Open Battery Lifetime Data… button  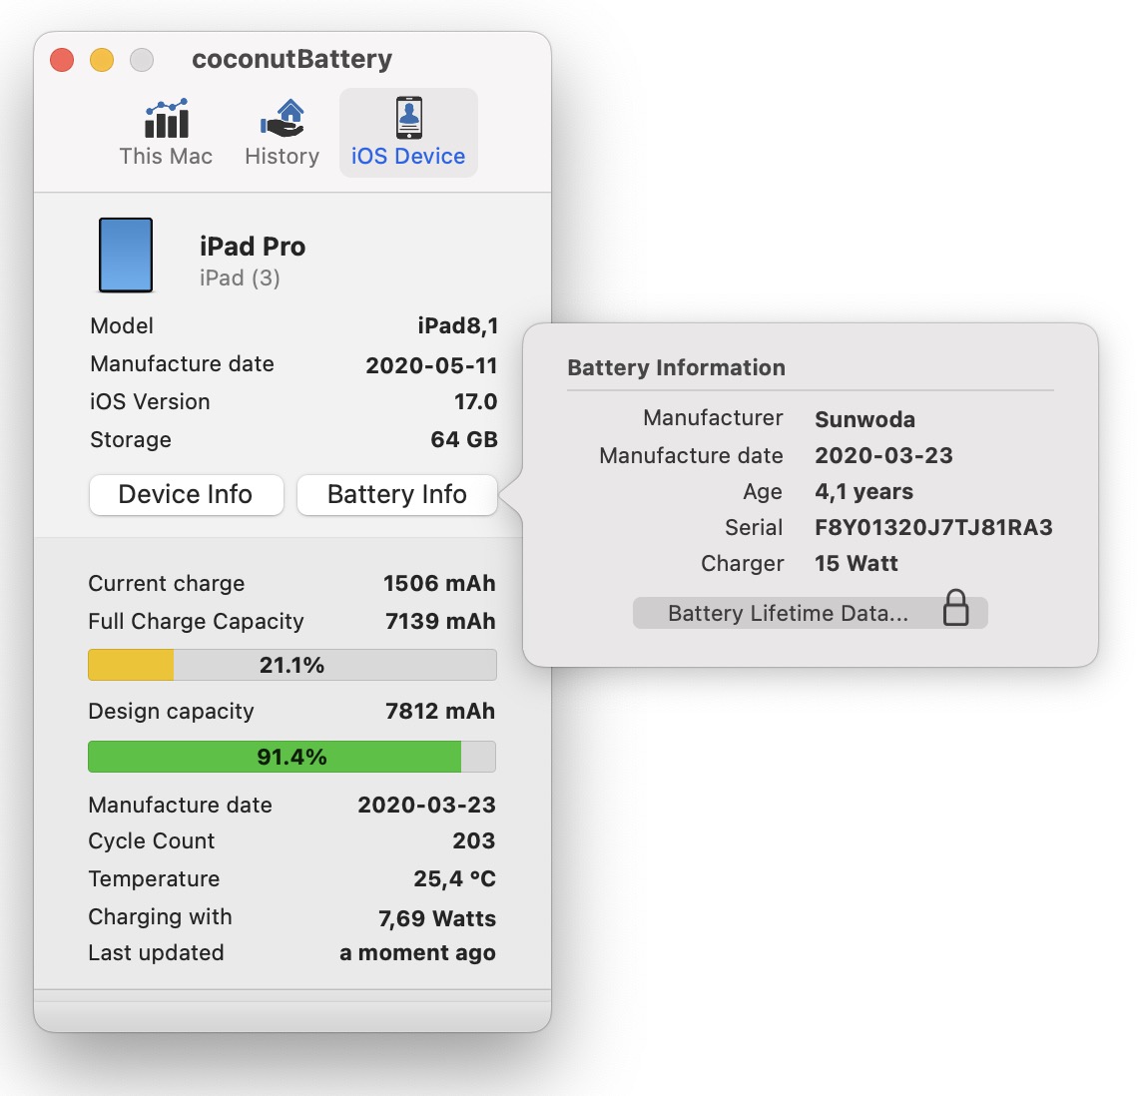[x=810, y=612]
